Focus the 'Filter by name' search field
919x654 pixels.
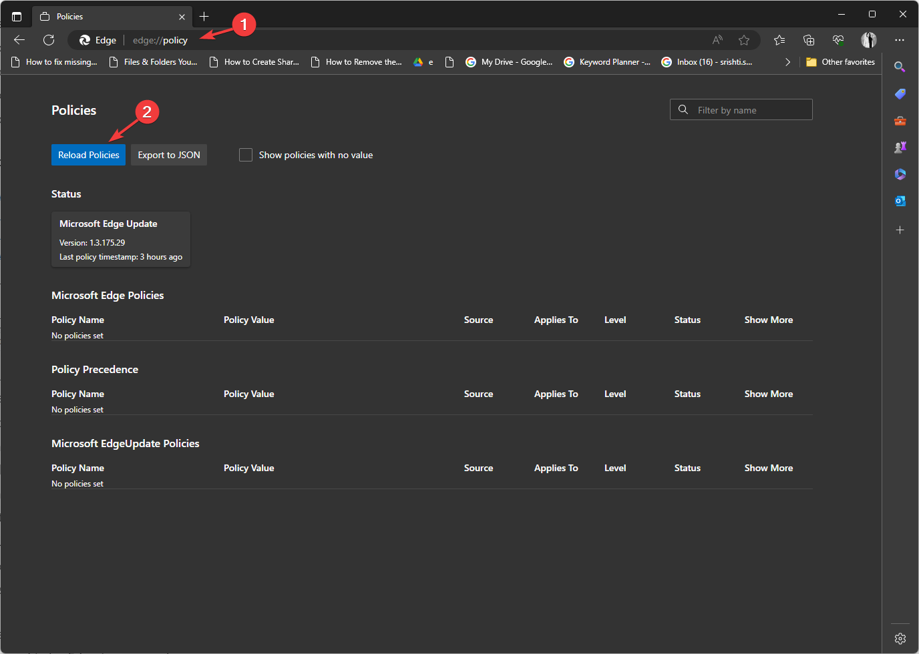click(741, 110)
